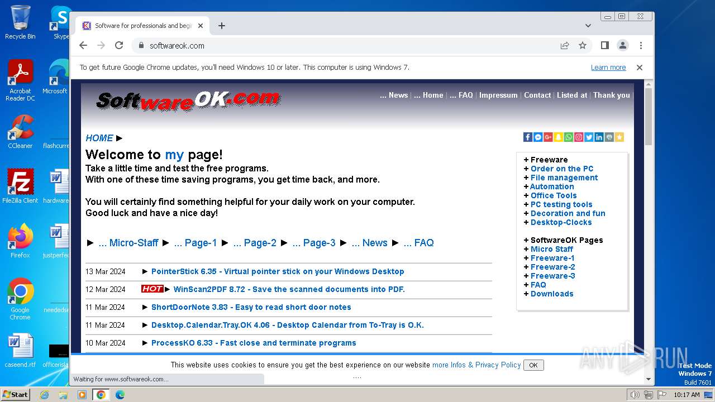715x402 pixels.
Task: Open the Thank you header link
Action: 612,95
